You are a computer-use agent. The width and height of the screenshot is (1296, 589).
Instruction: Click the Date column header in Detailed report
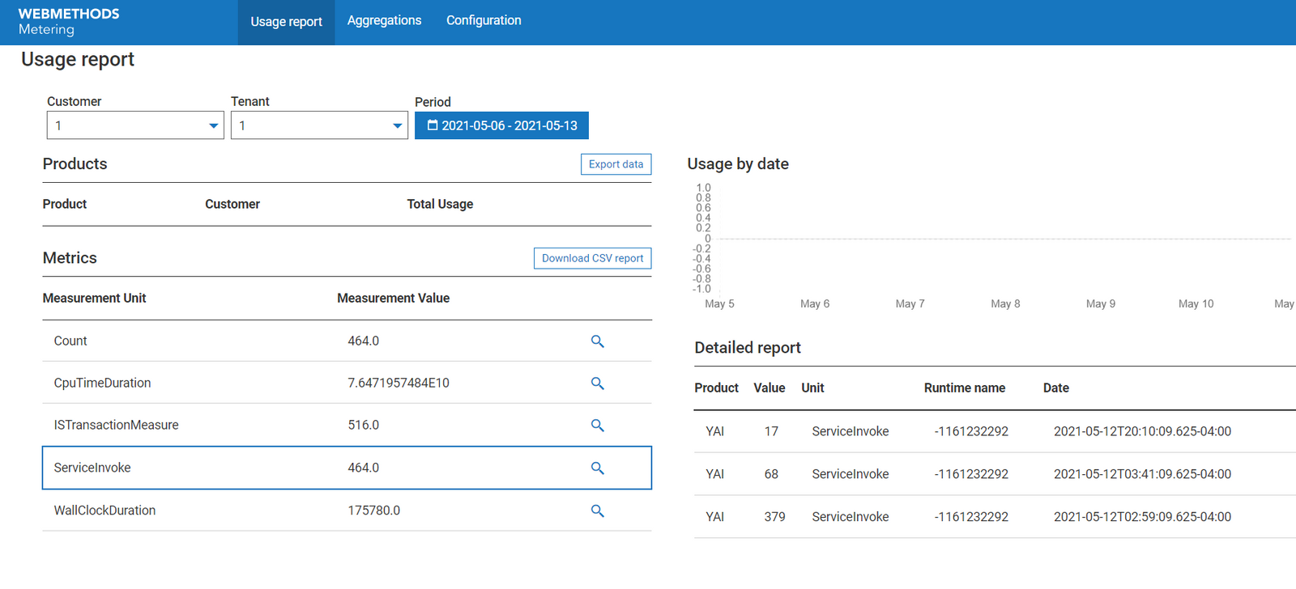[x=1055, y=388]
